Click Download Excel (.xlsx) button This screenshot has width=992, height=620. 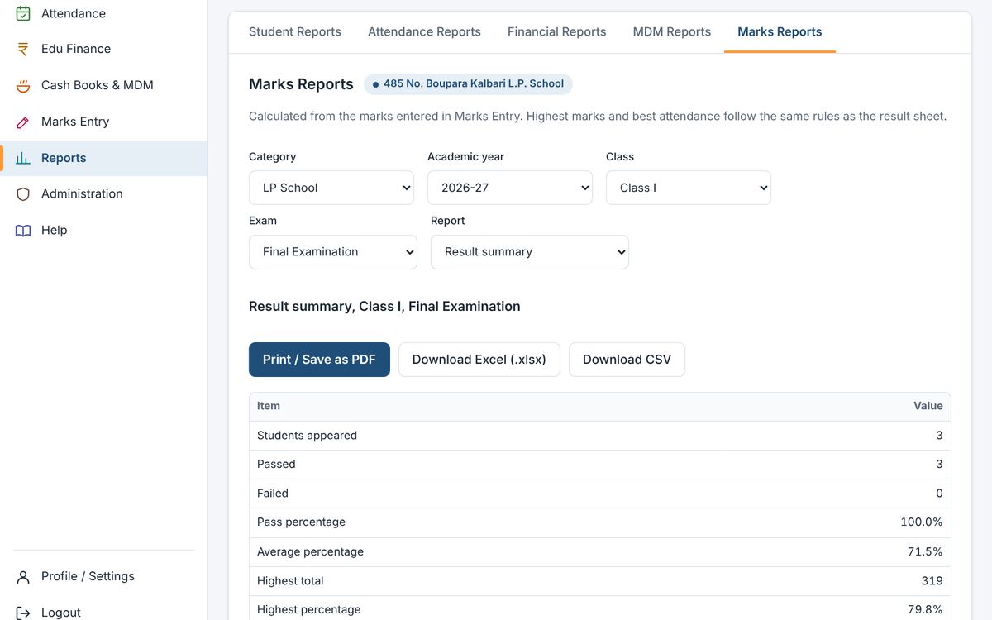479,360
